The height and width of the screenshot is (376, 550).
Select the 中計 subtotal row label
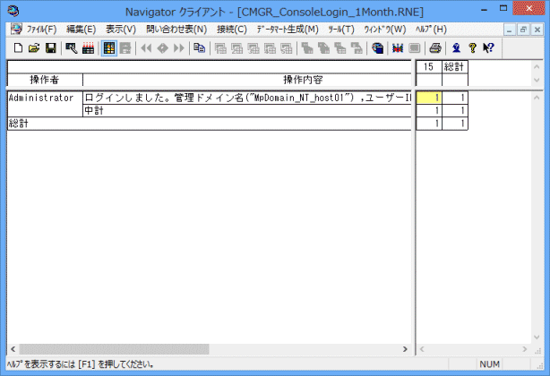point(247,110)
